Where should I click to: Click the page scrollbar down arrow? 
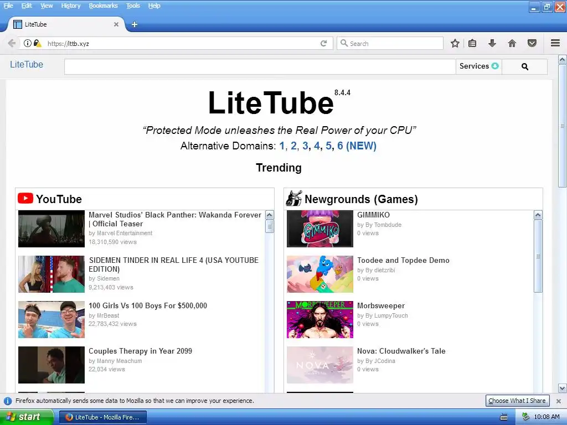point(563,388)
